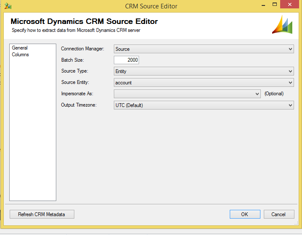Screen dimensions: 302x235
Task: Switch to the Columns page
Action: pos(20,55)
